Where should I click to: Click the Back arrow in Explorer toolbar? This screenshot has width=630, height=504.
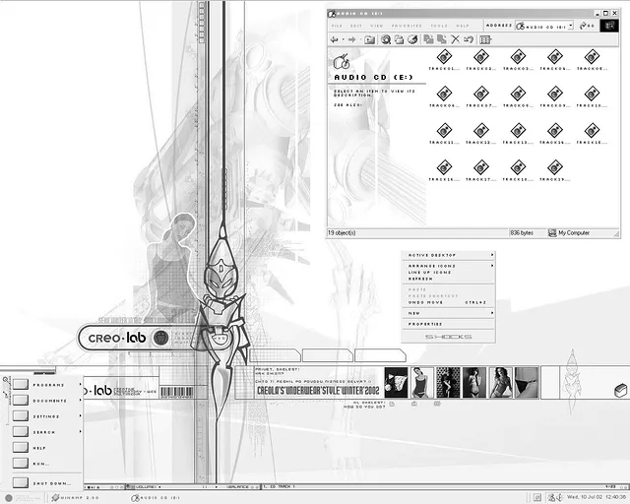pyautogui.click(x=336, y=39)
